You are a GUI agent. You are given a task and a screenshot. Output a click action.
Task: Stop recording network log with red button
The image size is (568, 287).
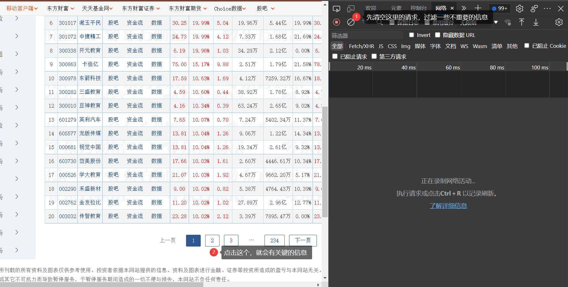coord(336,22)
